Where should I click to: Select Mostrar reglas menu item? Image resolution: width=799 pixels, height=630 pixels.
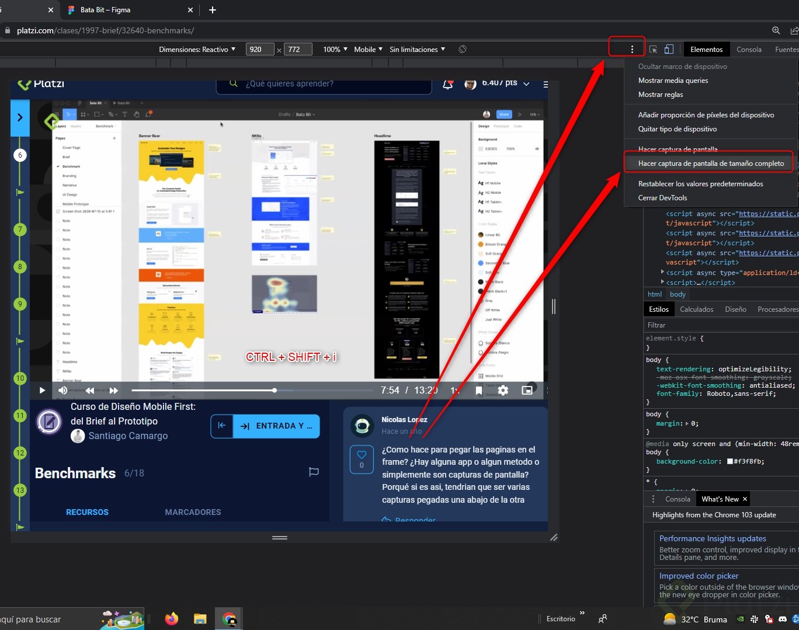(660, 95)
